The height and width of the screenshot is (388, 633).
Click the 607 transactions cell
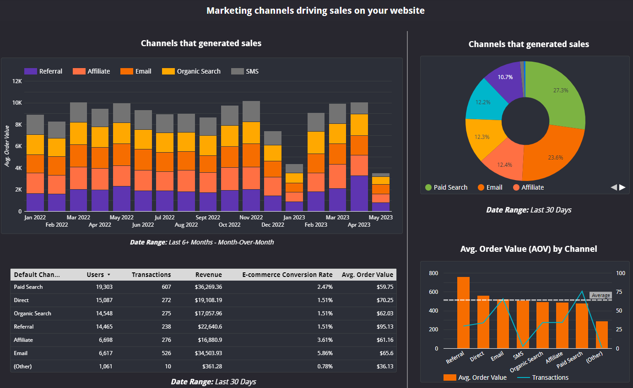166,287
